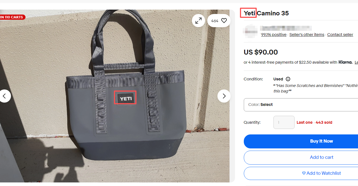Advance to the next product photo arrow

224,96
